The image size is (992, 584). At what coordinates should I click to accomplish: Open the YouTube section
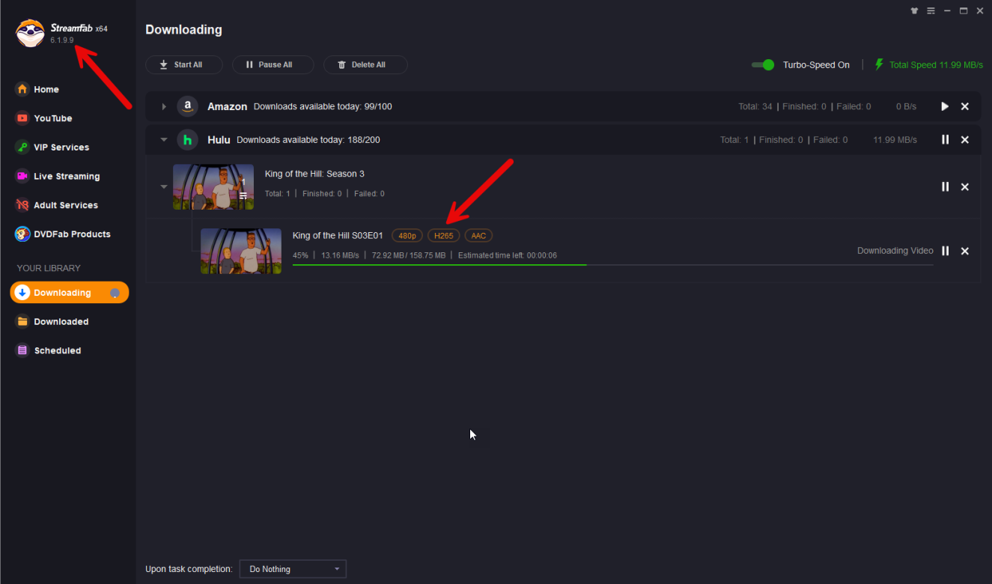click(53, 118)
